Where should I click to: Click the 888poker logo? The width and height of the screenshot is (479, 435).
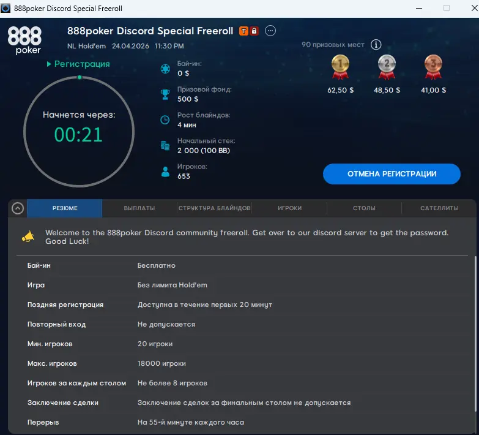(24, 40)
